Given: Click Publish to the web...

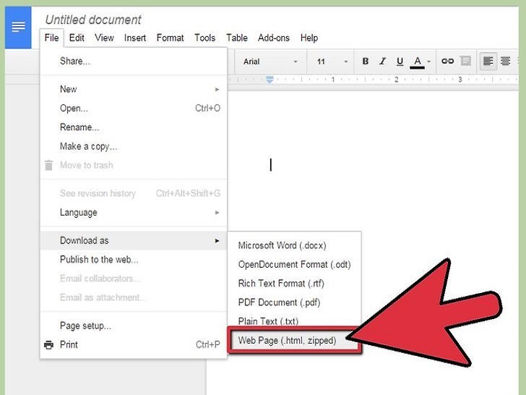Looking at the screenshot, I should click(99, 260).
